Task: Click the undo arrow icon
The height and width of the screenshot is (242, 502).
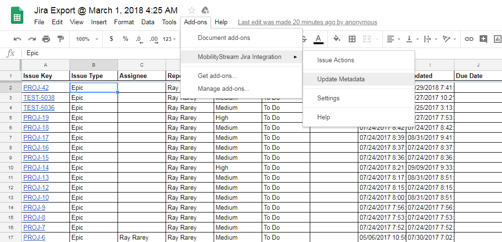Action: 18,39
